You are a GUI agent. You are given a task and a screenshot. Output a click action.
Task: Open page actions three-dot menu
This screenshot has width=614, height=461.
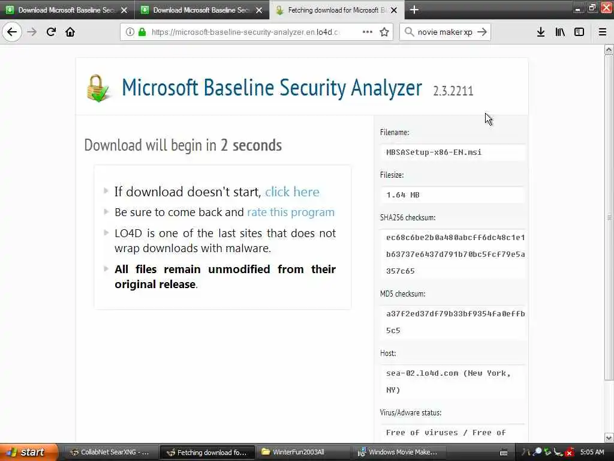(x=368, y=32)
